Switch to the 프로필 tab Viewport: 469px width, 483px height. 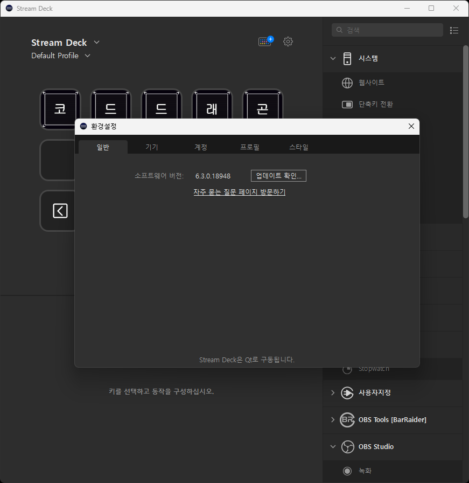250,147
